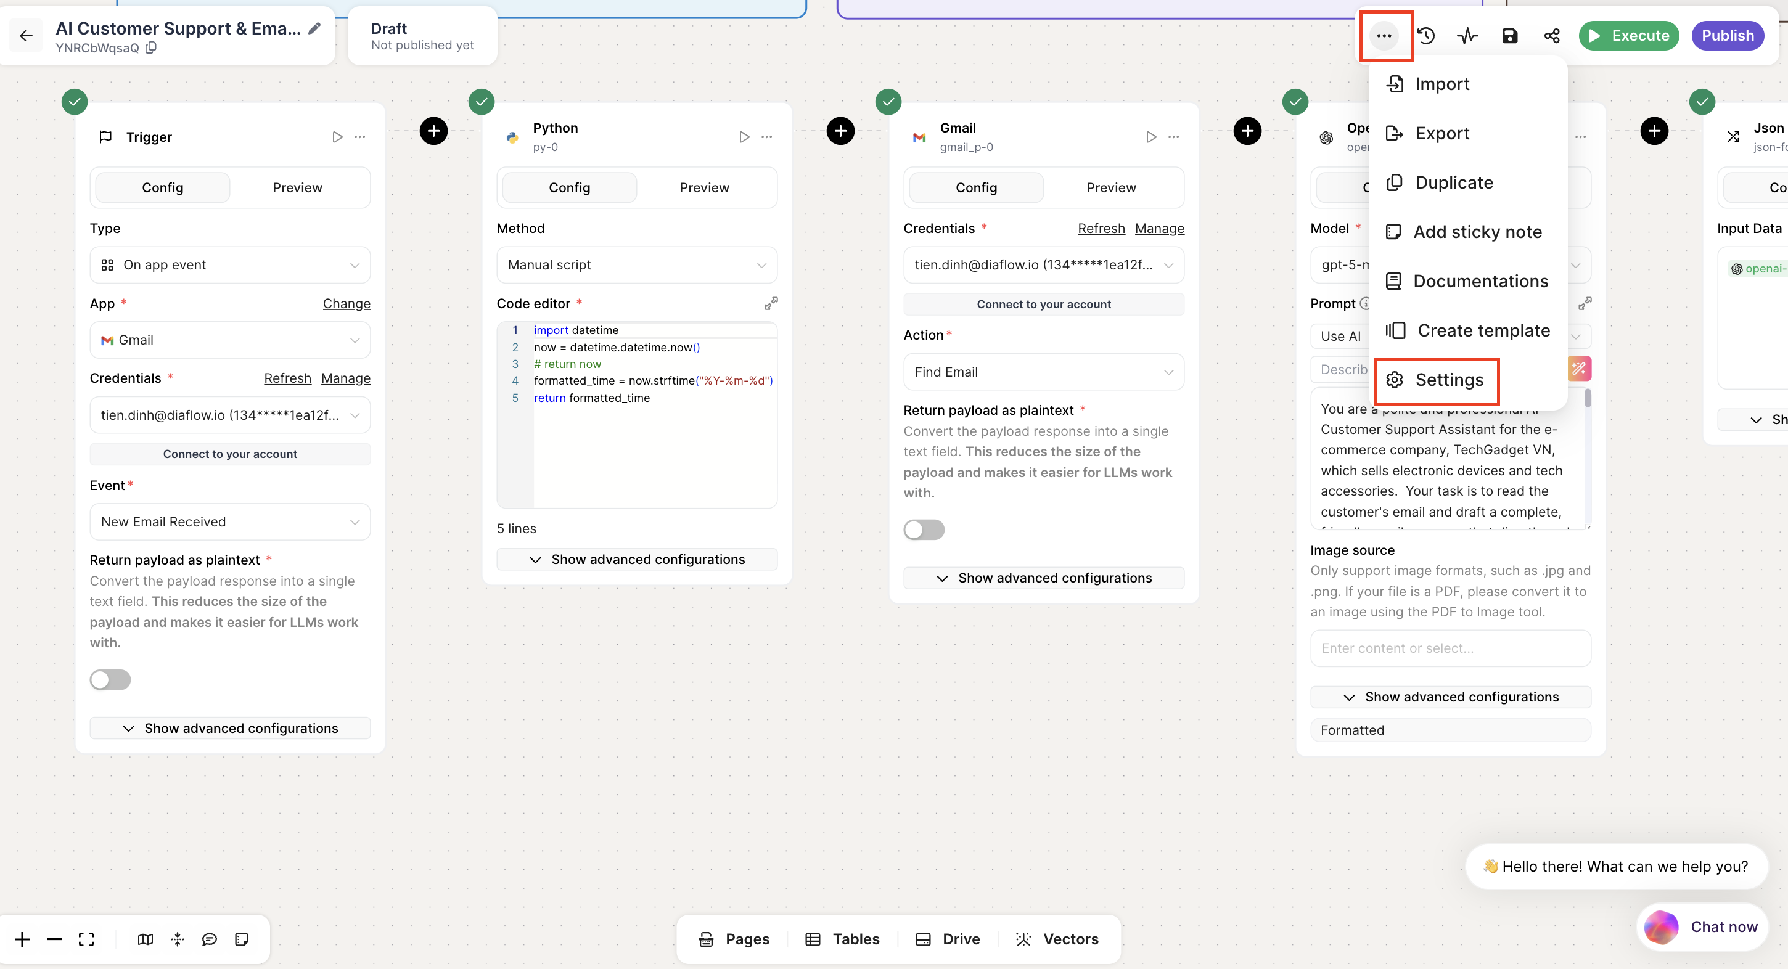Edit workflow name with pencil icon
Image resolution: width=1788 pixels, height=969 pixels.
(314, 28)
